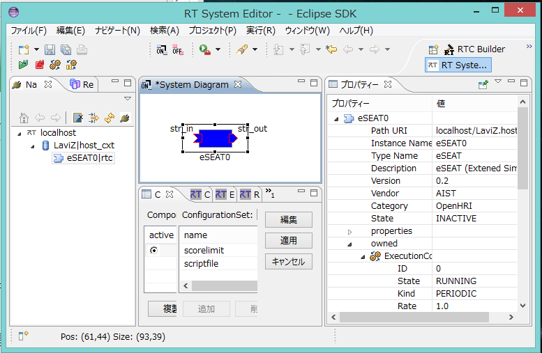Open the New wizard dropdown arrow
Image resolution: width=542 pixels, height=353 pixels.
tap(36, 49)
